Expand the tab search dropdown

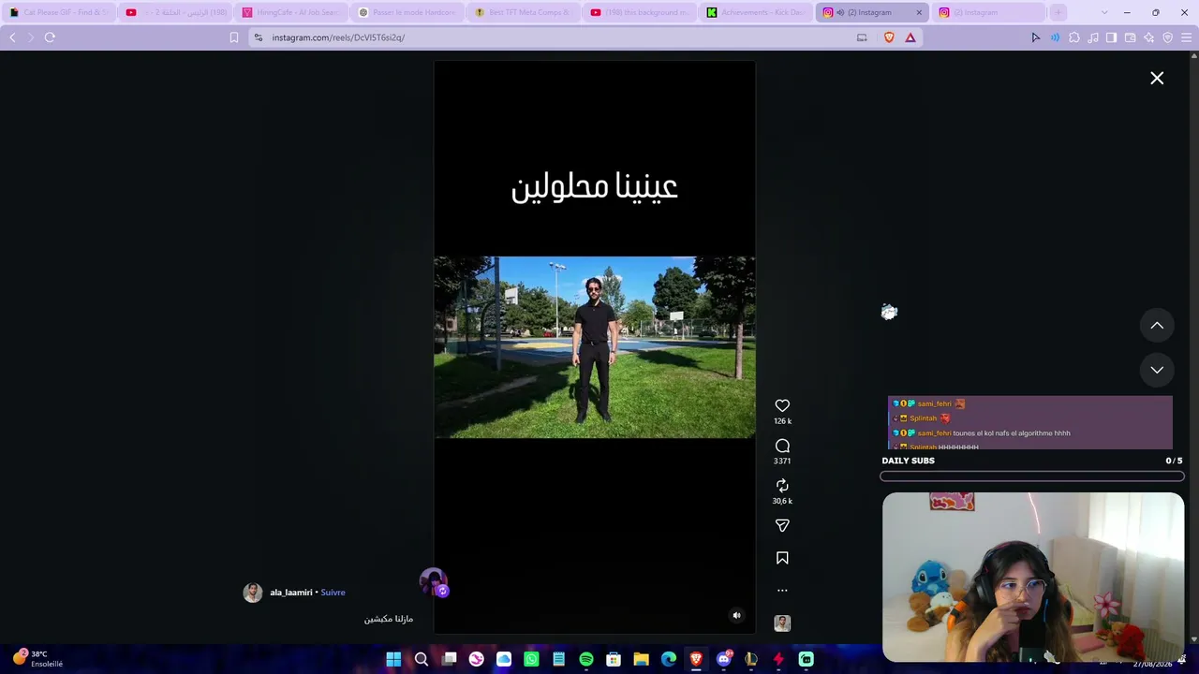(1104, 12)
